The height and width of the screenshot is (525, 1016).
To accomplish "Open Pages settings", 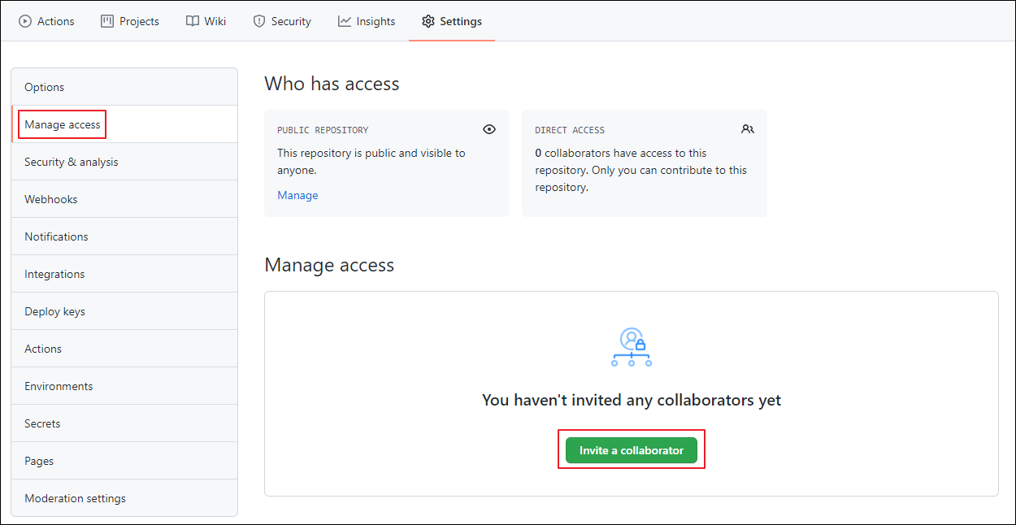I will 124,461.
